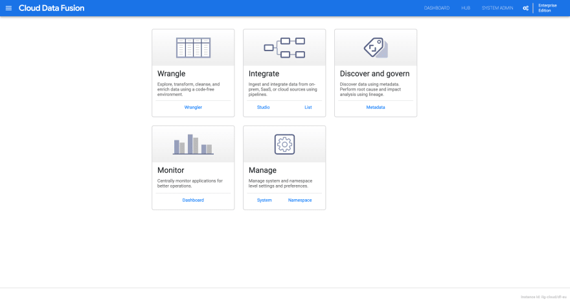Image resolution: width=570 pixels, height=306 pixels.
Task: Open the Namespace link in Manage card
Action: [x=300, y=200]
